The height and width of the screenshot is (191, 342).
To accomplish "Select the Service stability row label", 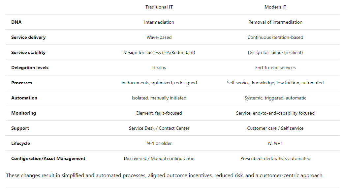I will pyautogui.click(x=28, y=52).
